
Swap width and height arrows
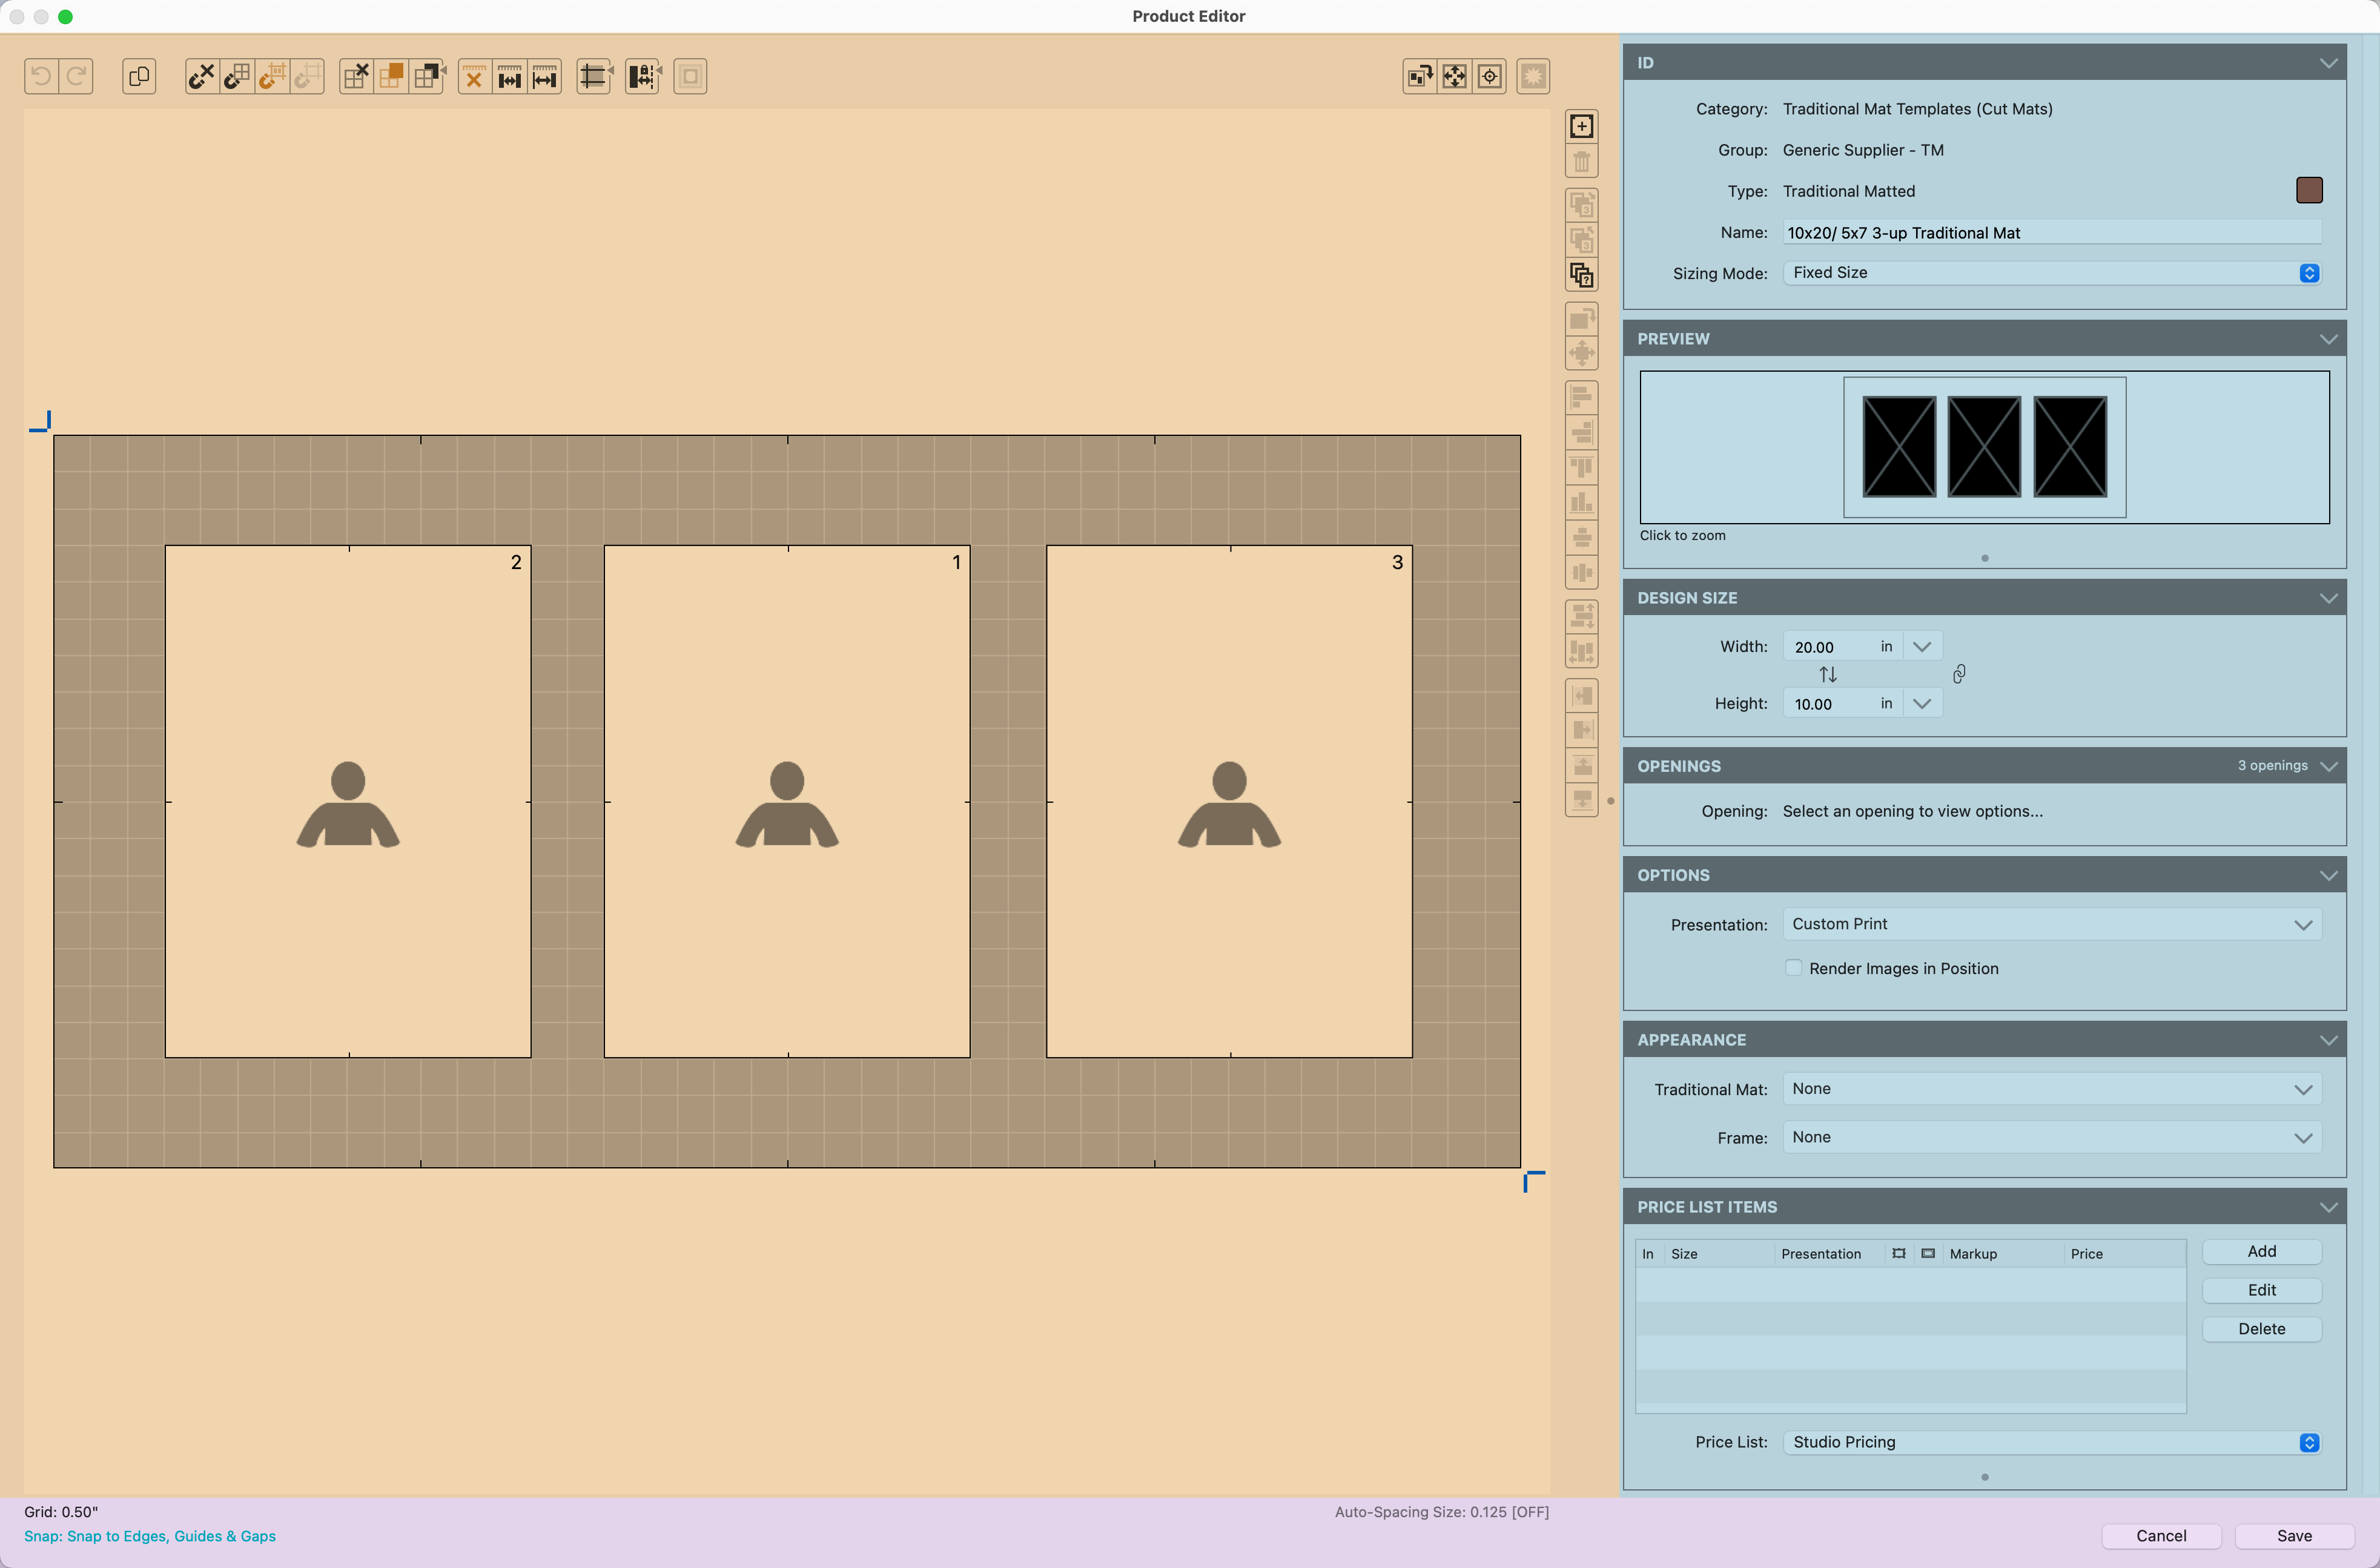pos(1827,674)
